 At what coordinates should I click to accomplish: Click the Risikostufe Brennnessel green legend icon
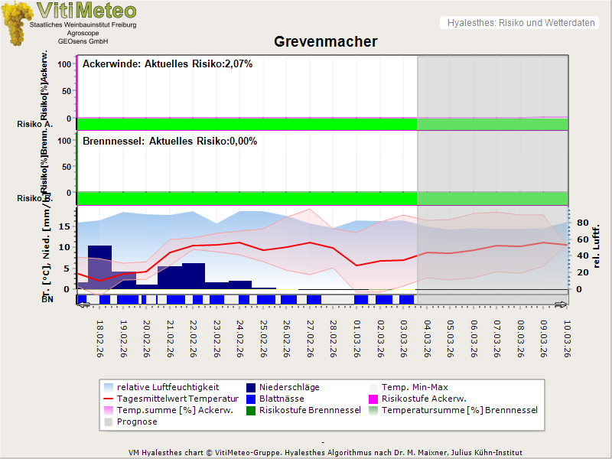(251, 410)
